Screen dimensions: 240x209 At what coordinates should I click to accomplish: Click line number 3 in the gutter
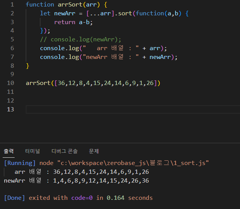coord(12,22)
